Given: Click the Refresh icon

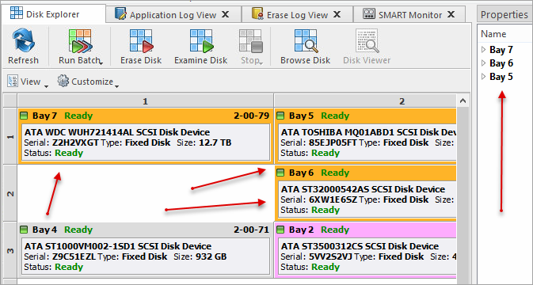Looking at the screenshot, I should (x=23, y=41).
